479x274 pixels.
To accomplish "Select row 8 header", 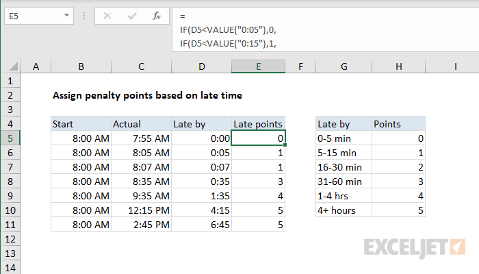I will click(x=10, y=182).
